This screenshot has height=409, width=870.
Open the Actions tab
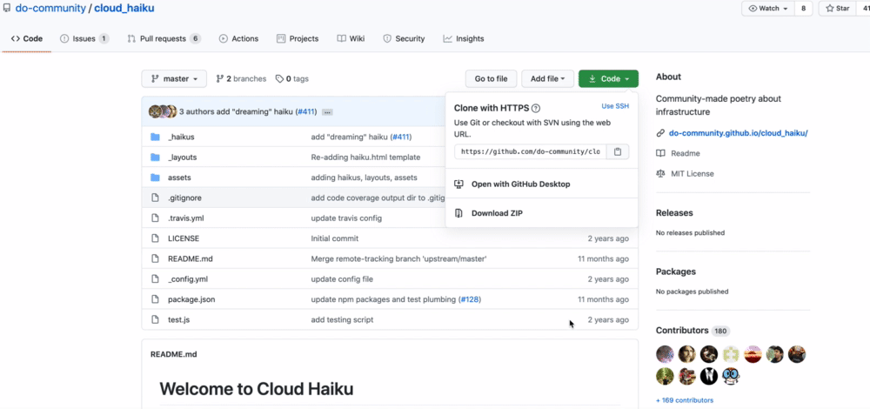[238, 39]
